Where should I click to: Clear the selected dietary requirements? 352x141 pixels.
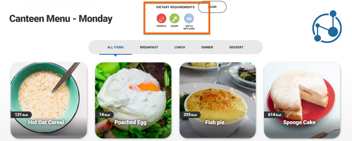click(212, 7)
